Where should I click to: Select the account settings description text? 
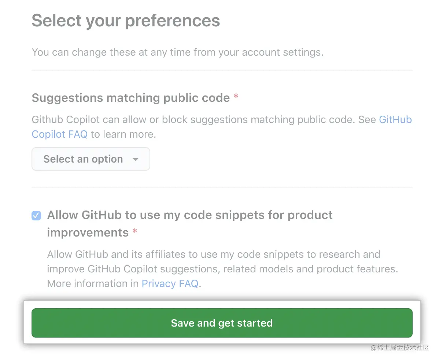tap(177, 52)
